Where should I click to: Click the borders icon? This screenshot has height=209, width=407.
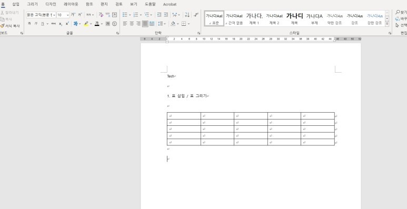[x=184, y=24]
